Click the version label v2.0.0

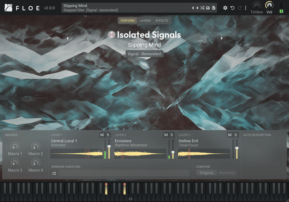49,8
